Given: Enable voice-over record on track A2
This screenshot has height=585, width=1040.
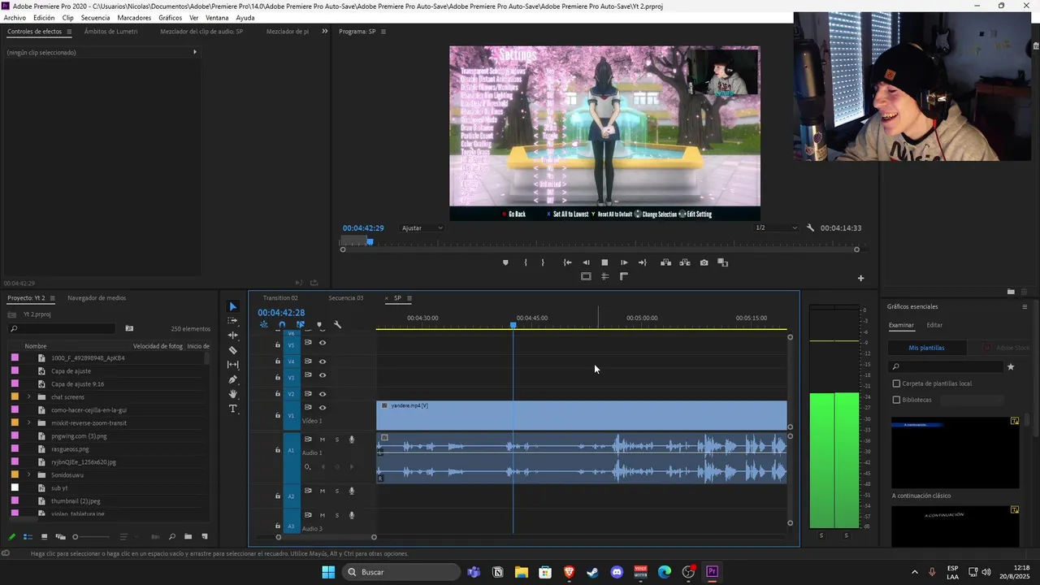Looking at the screenshot, I should 352,491.
